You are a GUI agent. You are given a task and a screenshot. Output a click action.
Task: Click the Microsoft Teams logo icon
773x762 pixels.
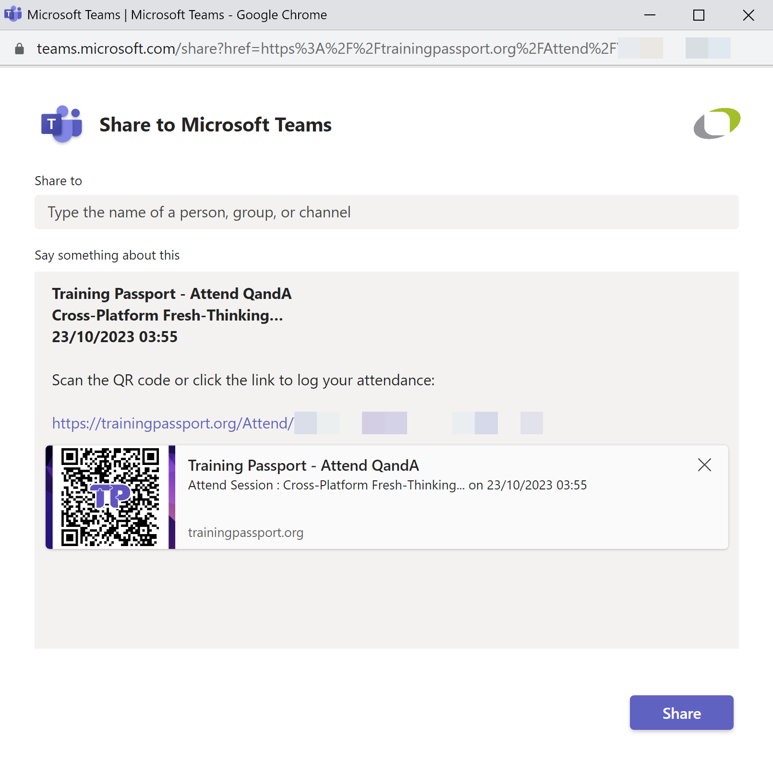[x=62, y=124]
